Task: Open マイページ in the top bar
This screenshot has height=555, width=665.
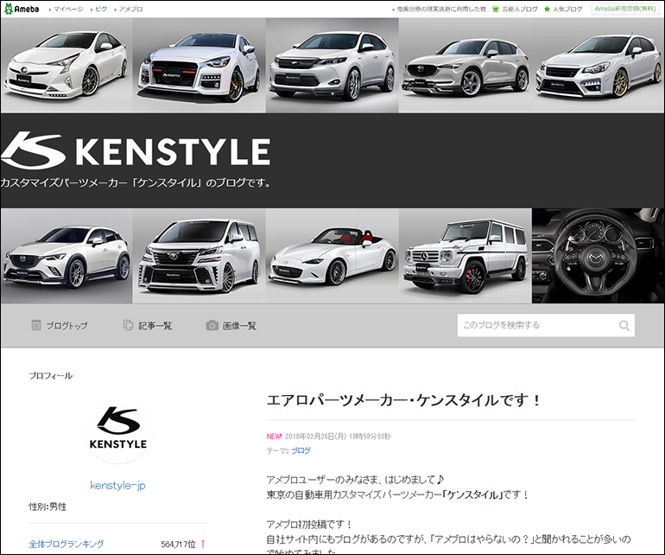Action: click(68, 9)
